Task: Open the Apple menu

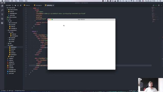Action: click(2, 1)
